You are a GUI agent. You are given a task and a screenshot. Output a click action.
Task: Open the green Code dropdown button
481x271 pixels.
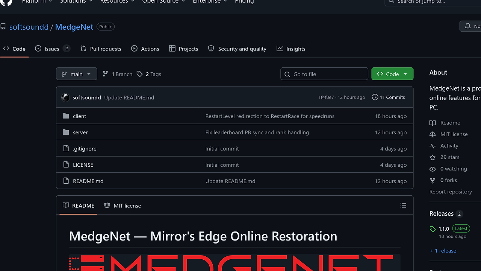coord(392,74)
